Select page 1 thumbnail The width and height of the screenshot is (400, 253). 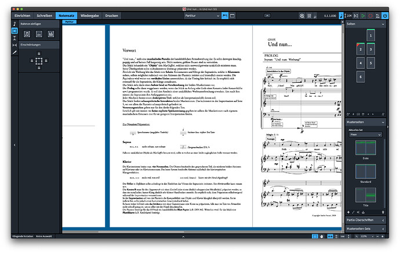(x=370, y=35)
